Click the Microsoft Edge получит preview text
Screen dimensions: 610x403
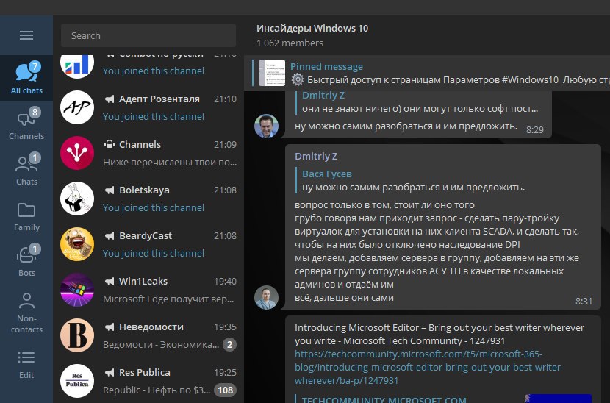click(168, 299)
